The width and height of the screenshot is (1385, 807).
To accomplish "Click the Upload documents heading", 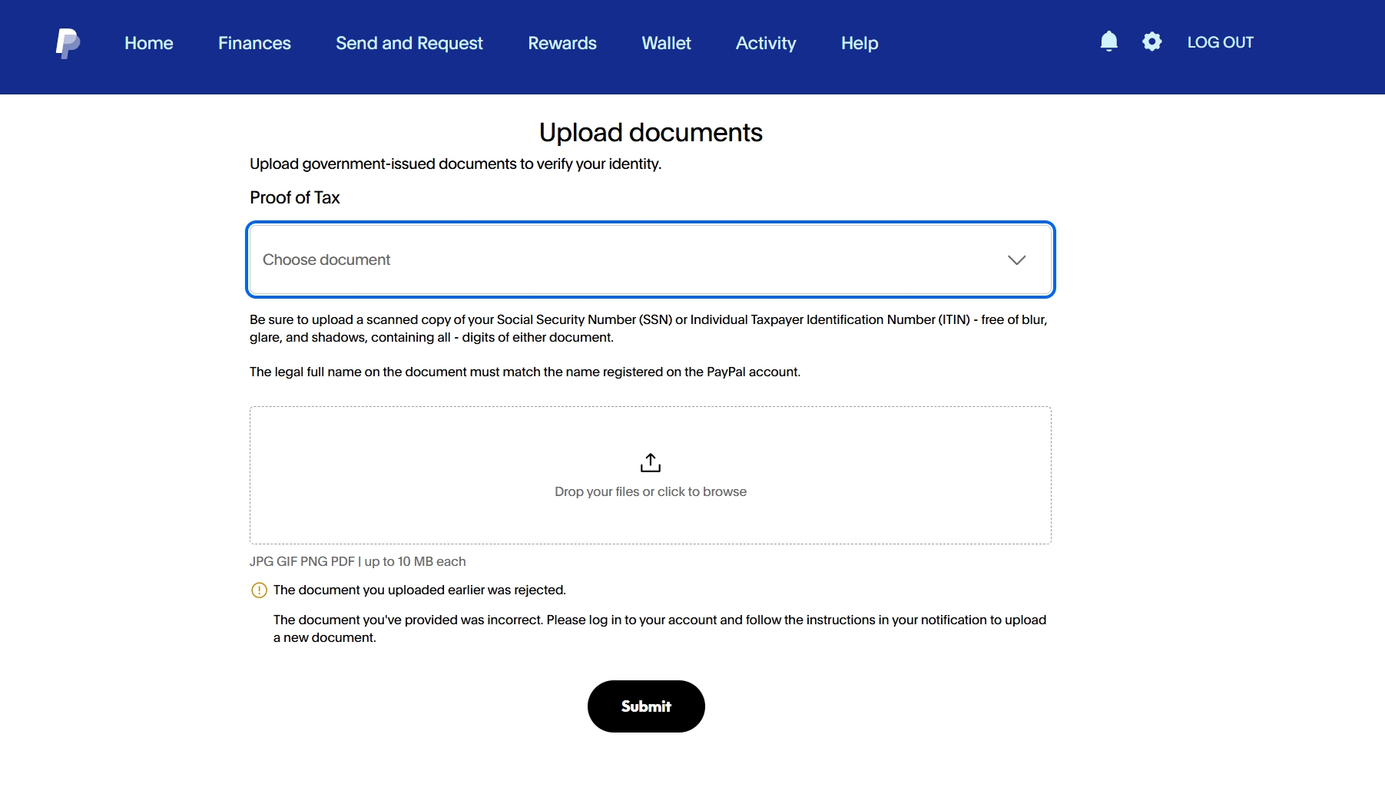I will coord(650,133).
